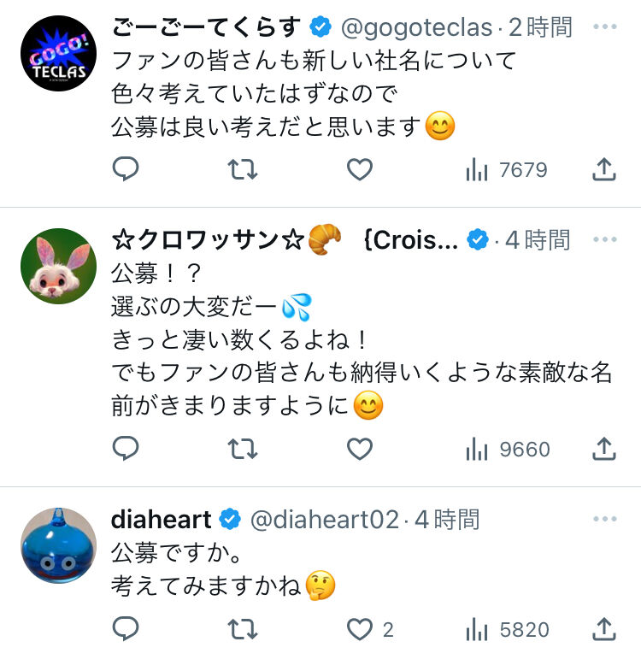
Task: Open more options on diaheart tweet
Action: click(x=604, y=519)
